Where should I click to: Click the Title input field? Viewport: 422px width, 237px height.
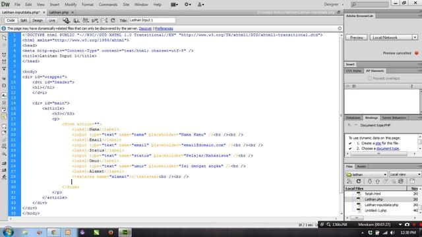152,20
